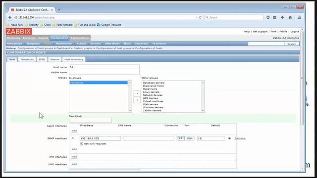Click the SNMP DNS name field
317x178 pixels.
click(149, 138)
